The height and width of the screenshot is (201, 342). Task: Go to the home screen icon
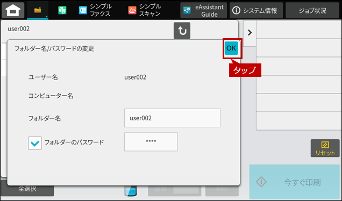point(13,10)
